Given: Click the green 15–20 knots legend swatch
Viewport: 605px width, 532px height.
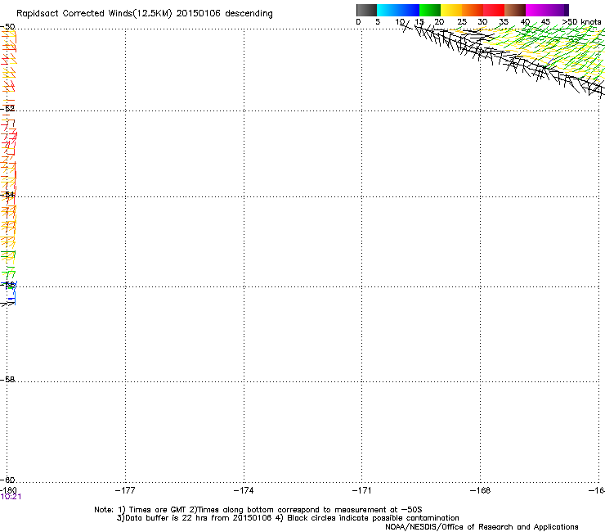Looking at the screenshot, I should pyautogui.click(x=430, y=10).
